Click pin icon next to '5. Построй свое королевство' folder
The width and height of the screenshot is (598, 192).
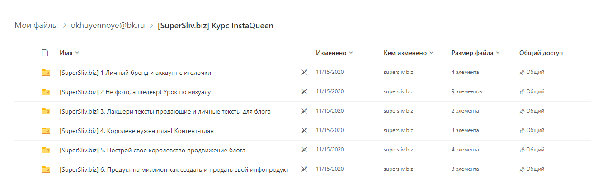tap(304, 150)
